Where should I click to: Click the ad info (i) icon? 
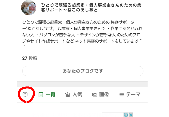[x=126, y=115]
